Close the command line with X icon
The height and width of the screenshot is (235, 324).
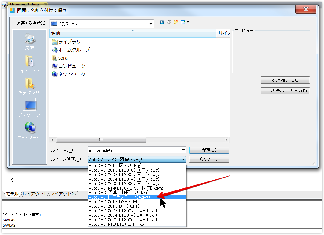(x=11, y=180)
